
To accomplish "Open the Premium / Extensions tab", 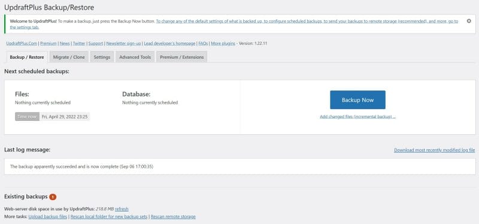I will point(182,57).
